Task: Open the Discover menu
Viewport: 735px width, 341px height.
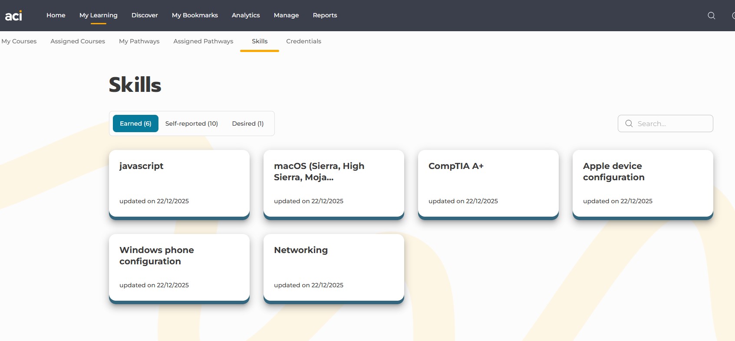Action: pyautogui.click(x=145, y=15)
